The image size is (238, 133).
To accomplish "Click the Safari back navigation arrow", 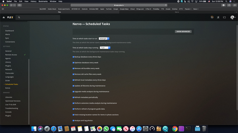I will [11, 5].
